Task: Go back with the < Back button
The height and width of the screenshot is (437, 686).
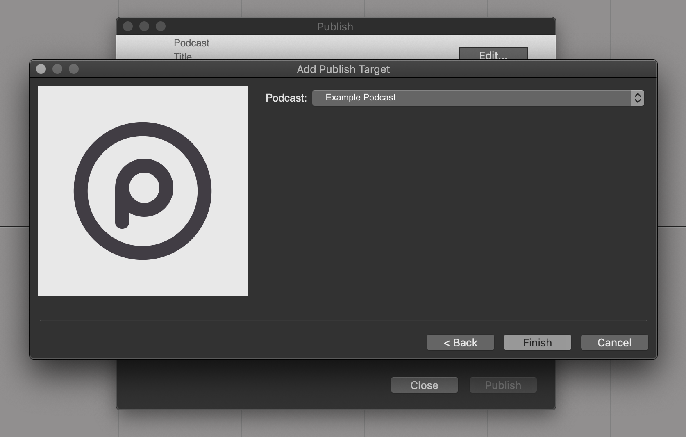Action: point(460,342)
